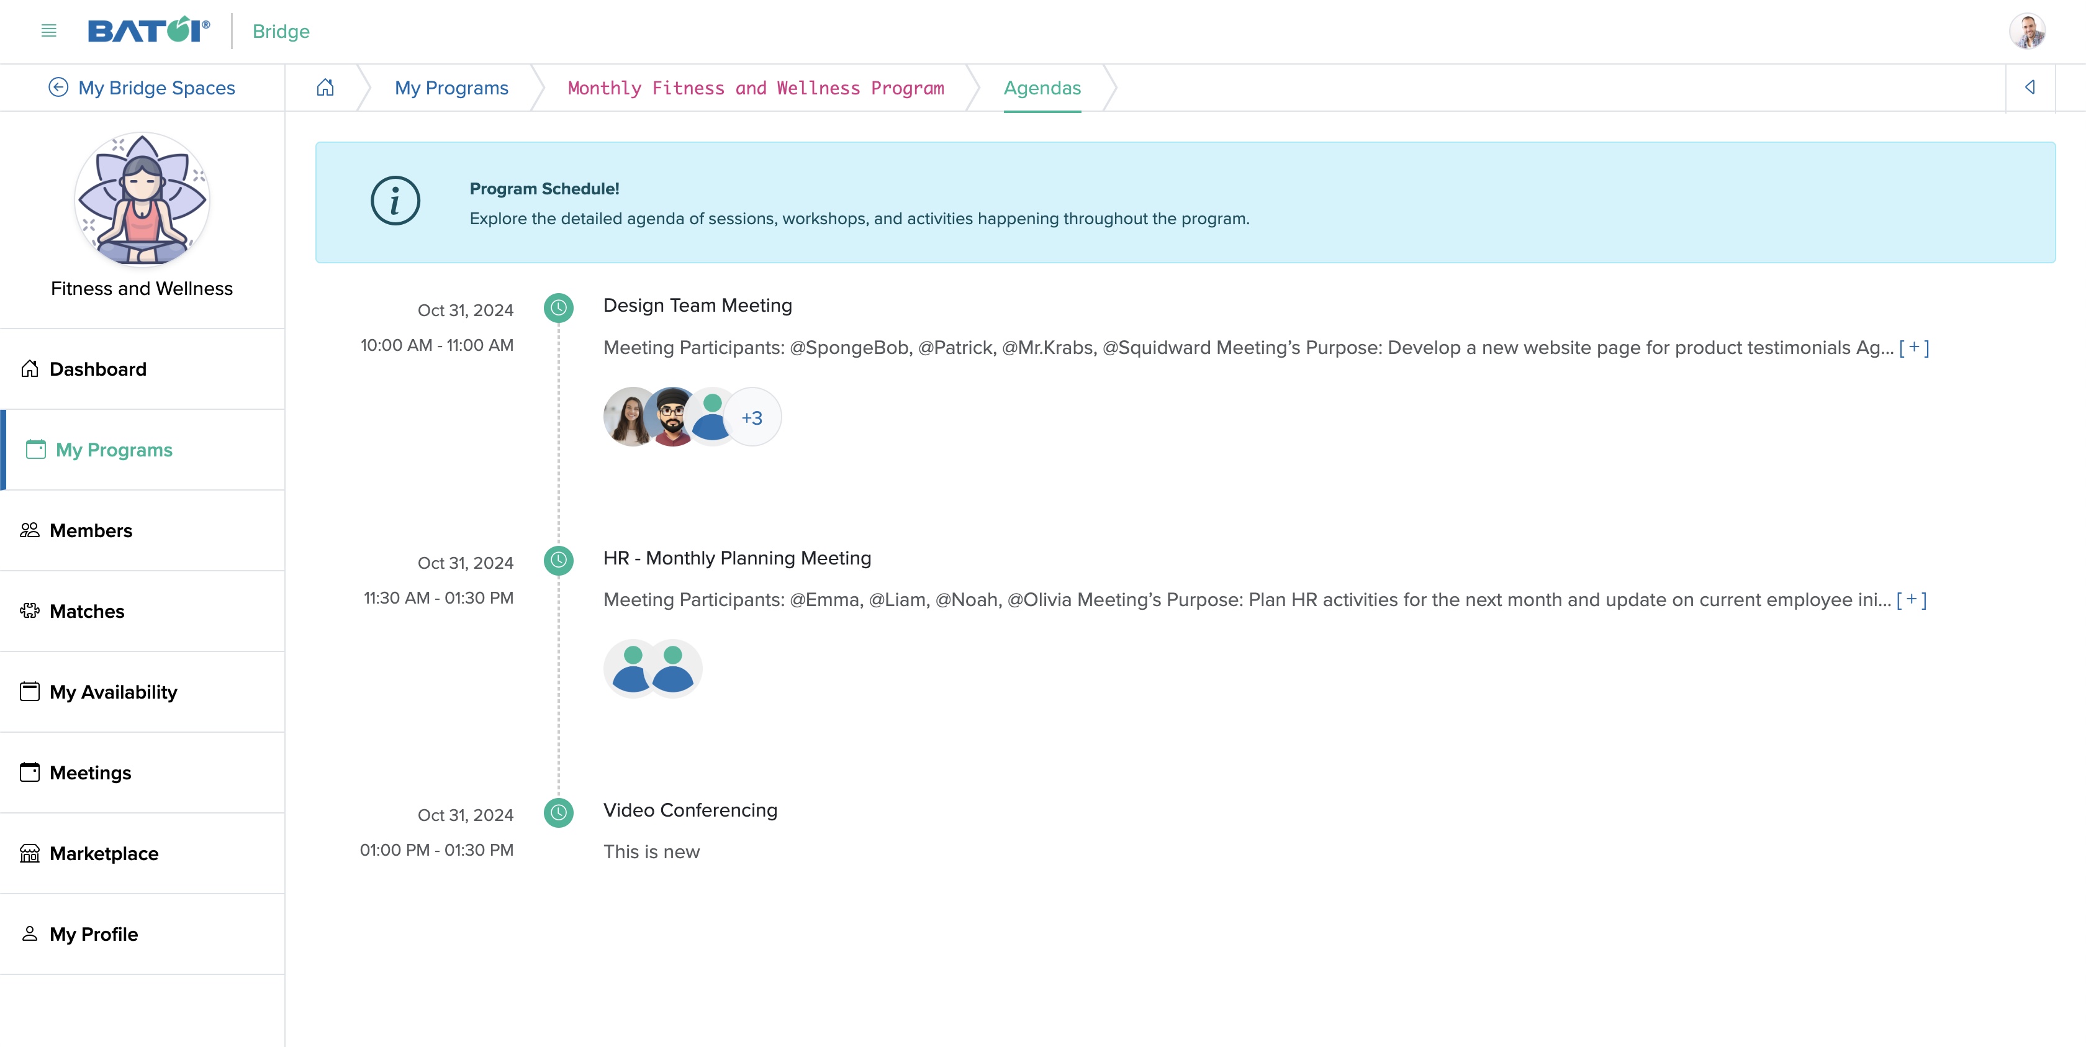Click the Dashboard sidebar icon

click(x=29, y=369)
